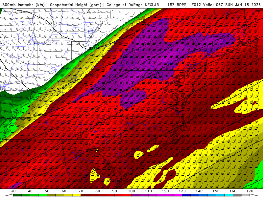Image resolution: width=263 pixels, height=197 pixels.
Task: Click the 5400 height contour label
Action: tap(27, 118)
